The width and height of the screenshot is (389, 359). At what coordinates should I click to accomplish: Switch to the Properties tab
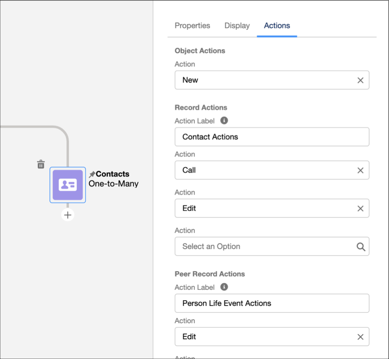(192, 26)
